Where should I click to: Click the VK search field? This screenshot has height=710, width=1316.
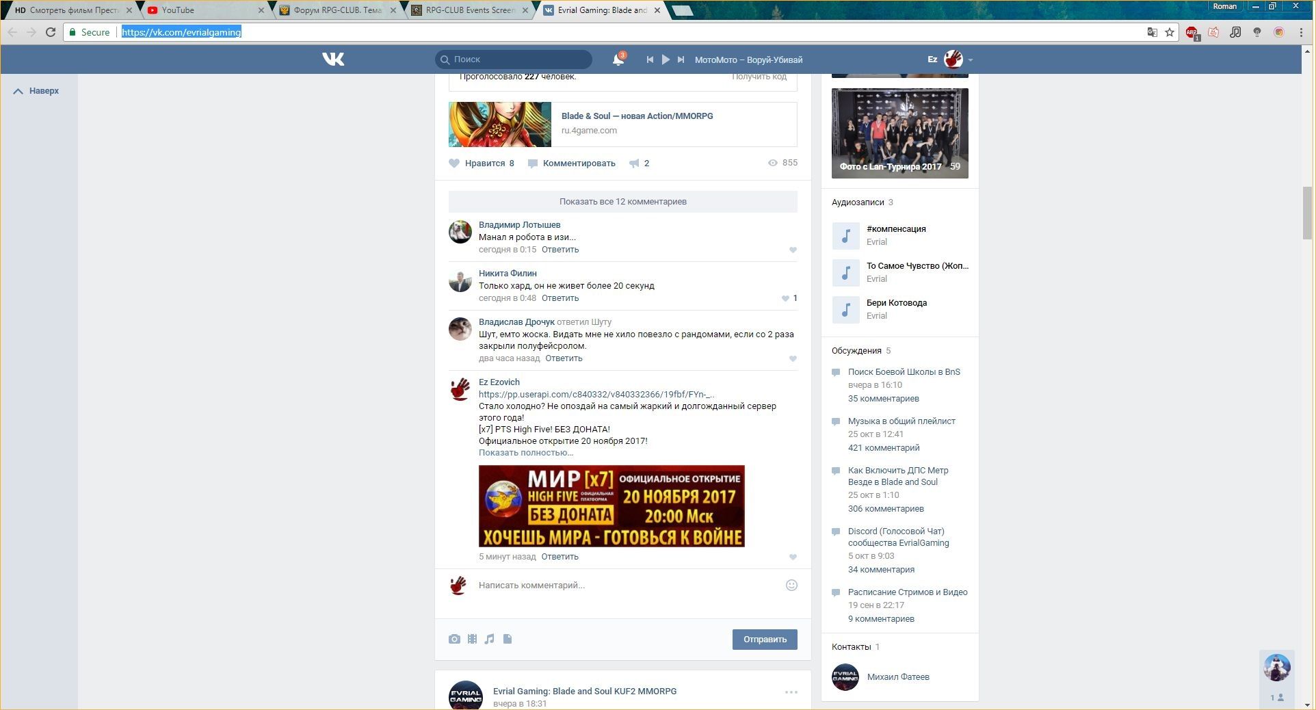[514, 60]
